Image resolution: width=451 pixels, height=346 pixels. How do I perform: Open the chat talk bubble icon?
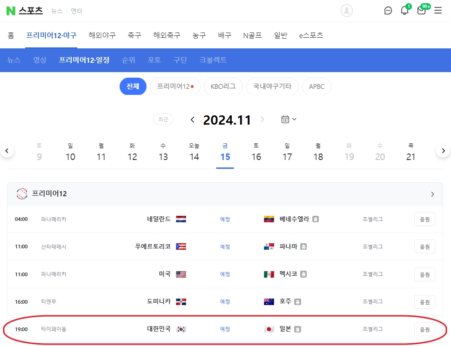[388, 11]
